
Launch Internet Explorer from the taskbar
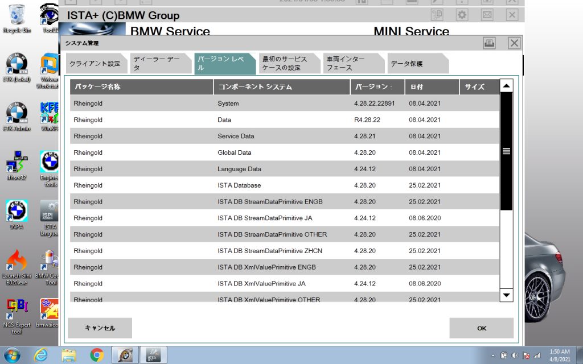click(40, 355)
